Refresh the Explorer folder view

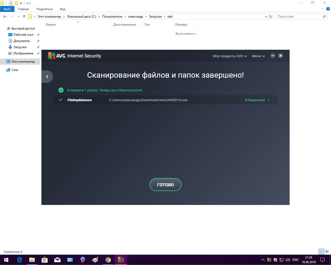click(x=270, y=17)
